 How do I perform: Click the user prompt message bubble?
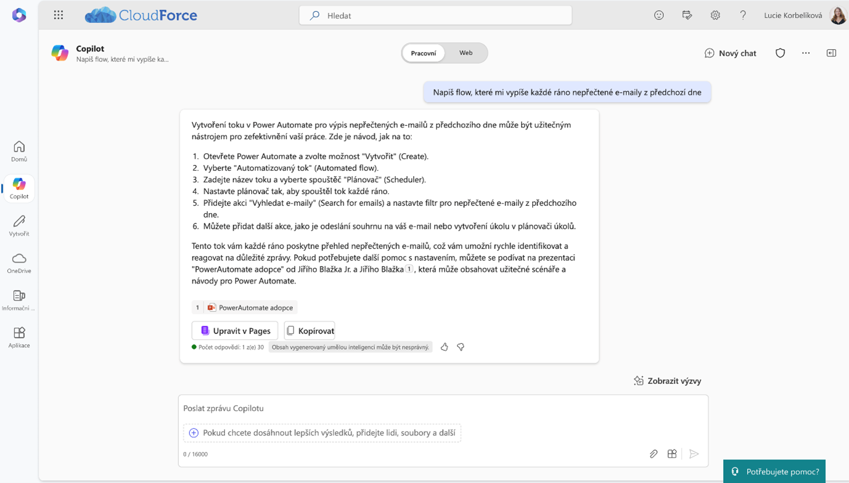(567, 92)
